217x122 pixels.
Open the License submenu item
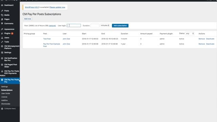[4, 97]
